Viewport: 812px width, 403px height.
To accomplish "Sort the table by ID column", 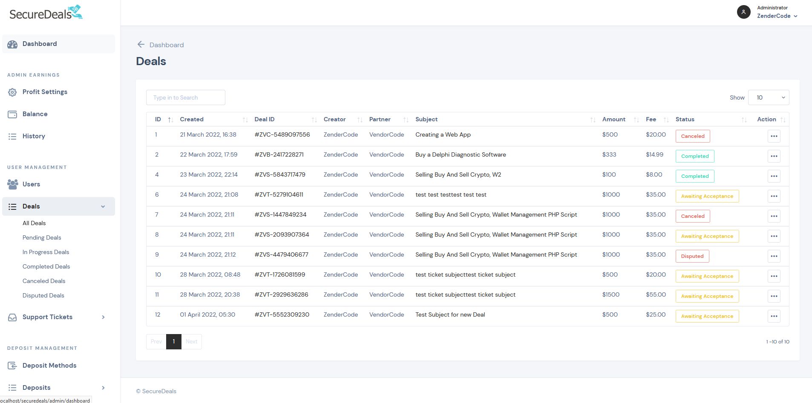I will [158, 120].
